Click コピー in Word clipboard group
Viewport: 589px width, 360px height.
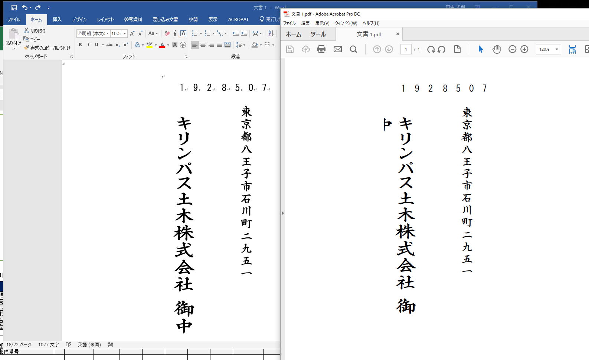[x=32, y=39]
